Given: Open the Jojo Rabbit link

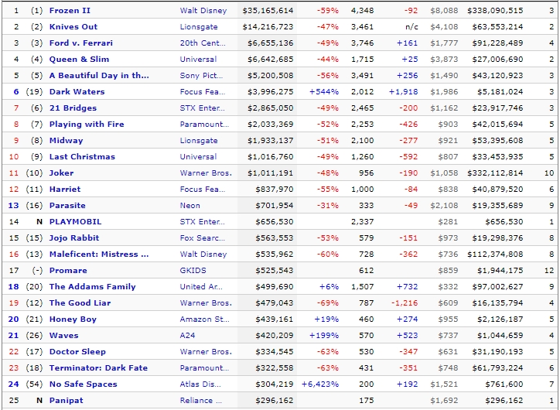Looking at the screenshot, I should pos(74,237).
